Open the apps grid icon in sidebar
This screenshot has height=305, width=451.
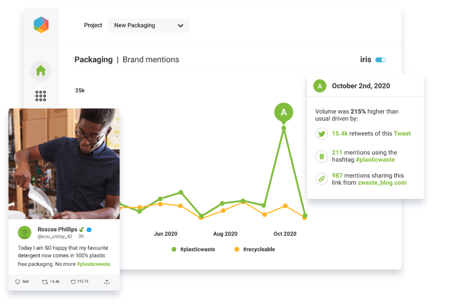tap(41, 96)
